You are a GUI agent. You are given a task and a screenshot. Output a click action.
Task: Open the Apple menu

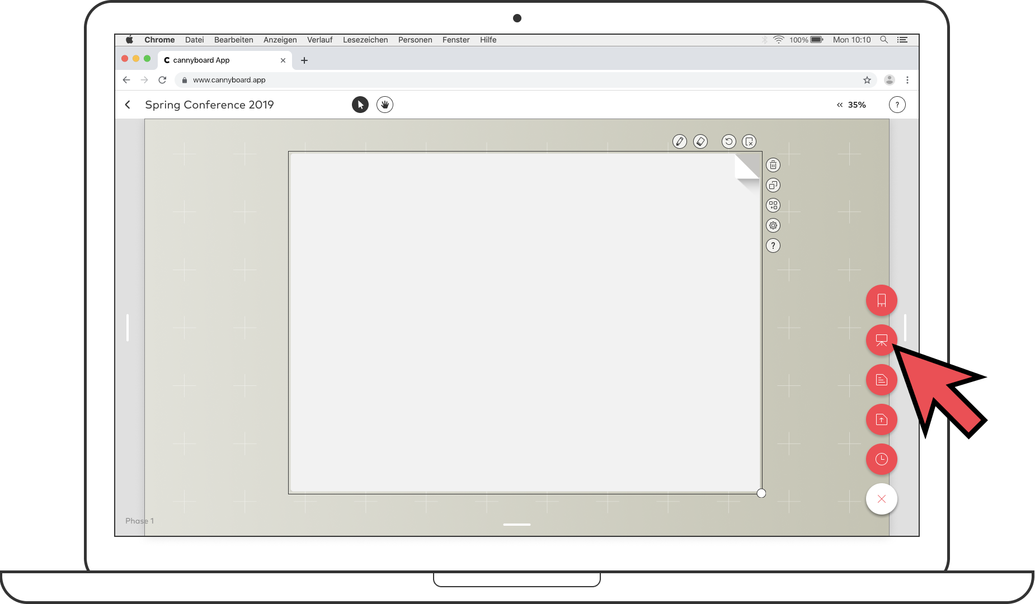point(129,40)
